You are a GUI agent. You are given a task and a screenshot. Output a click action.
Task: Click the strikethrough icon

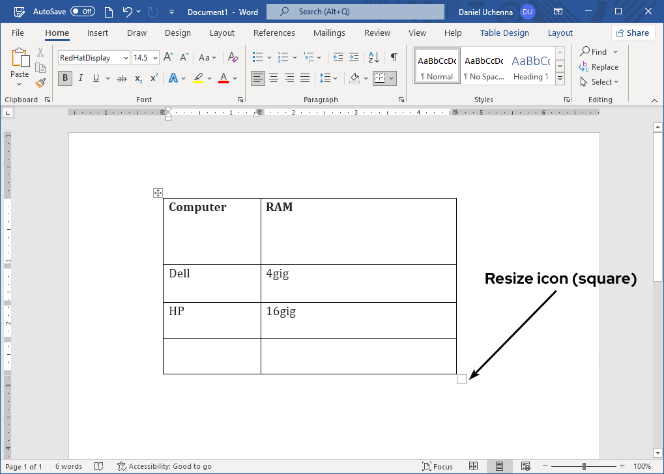point(121,78)
